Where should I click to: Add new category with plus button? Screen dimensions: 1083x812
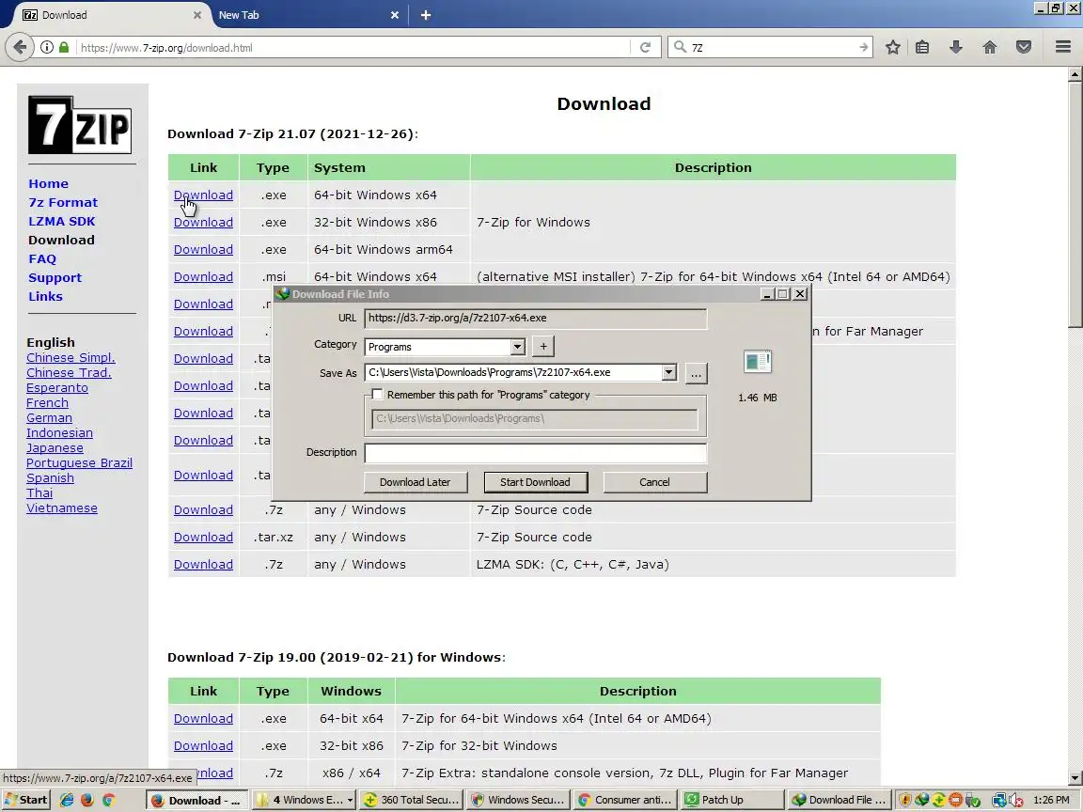pyautogui.click(x=543, y=347)
